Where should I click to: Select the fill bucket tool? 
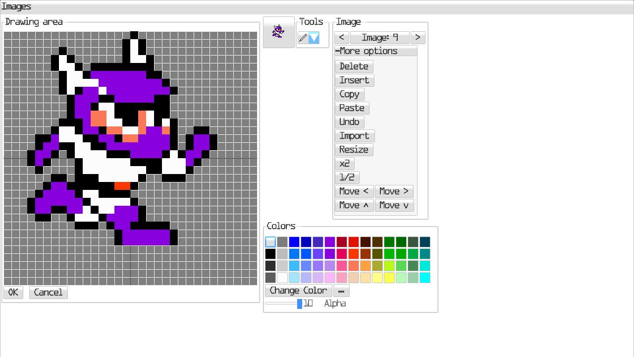(x=314, y=38)
